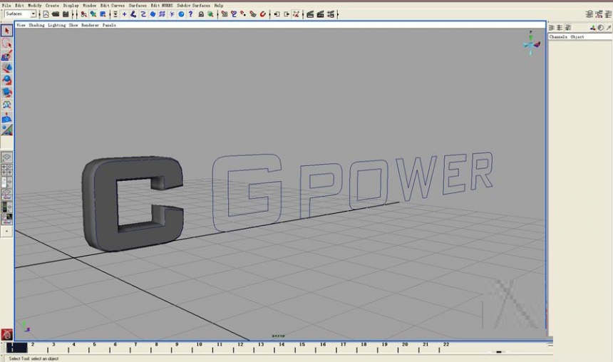
Task: Click the Save Scene icon
Action: click(66, 14)
